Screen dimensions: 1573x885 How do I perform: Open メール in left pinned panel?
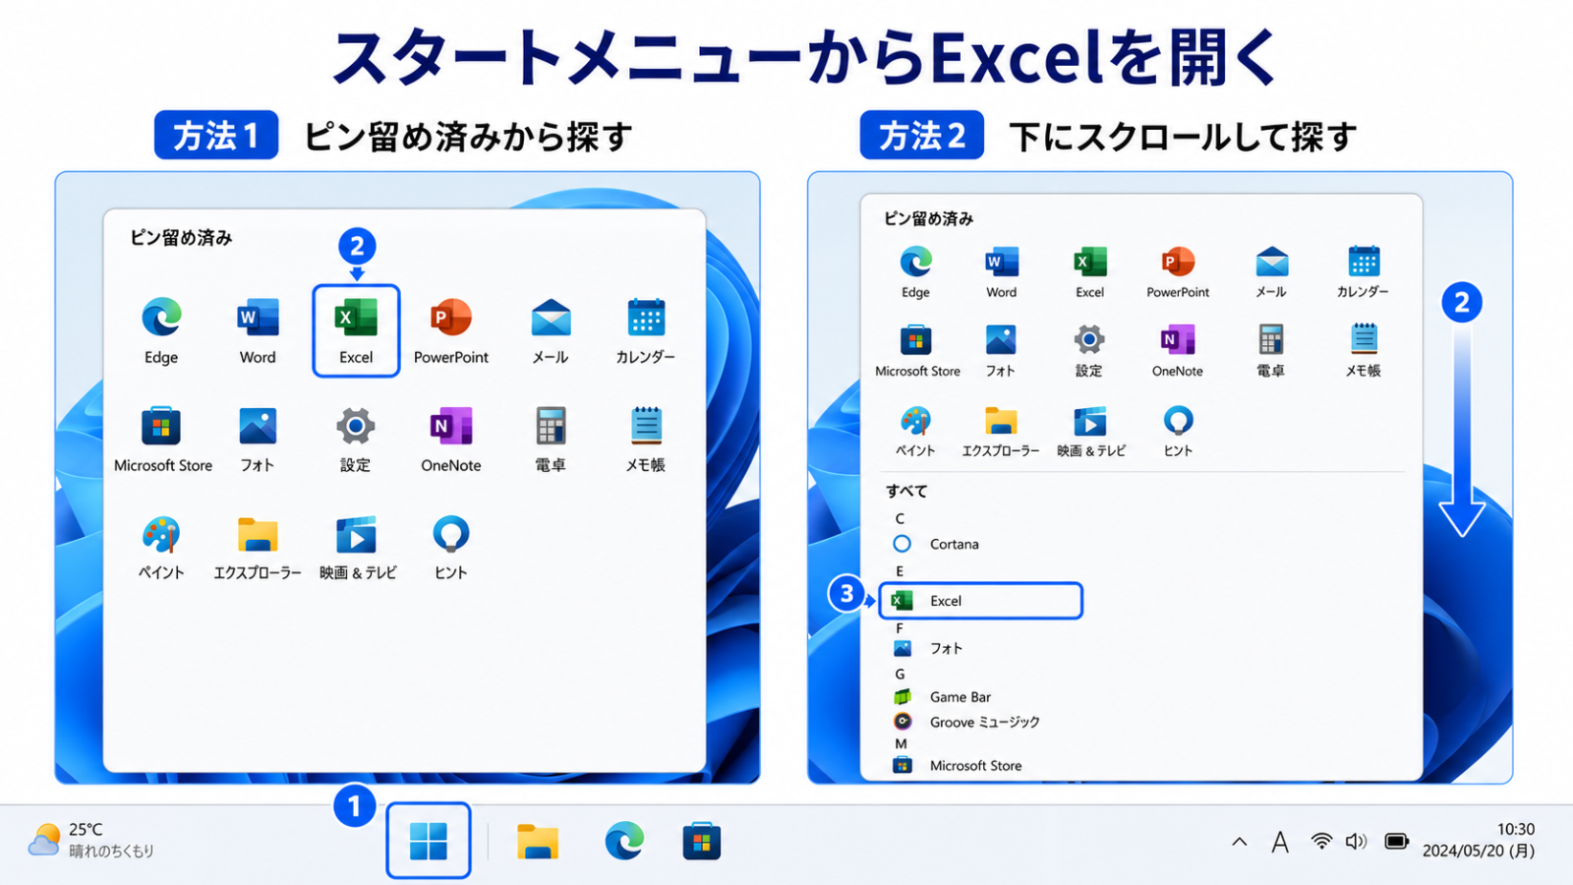point(551,330)
